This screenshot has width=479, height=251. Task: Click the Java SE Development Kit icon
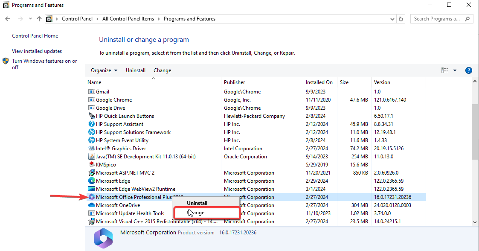click(x=92, y=156)
